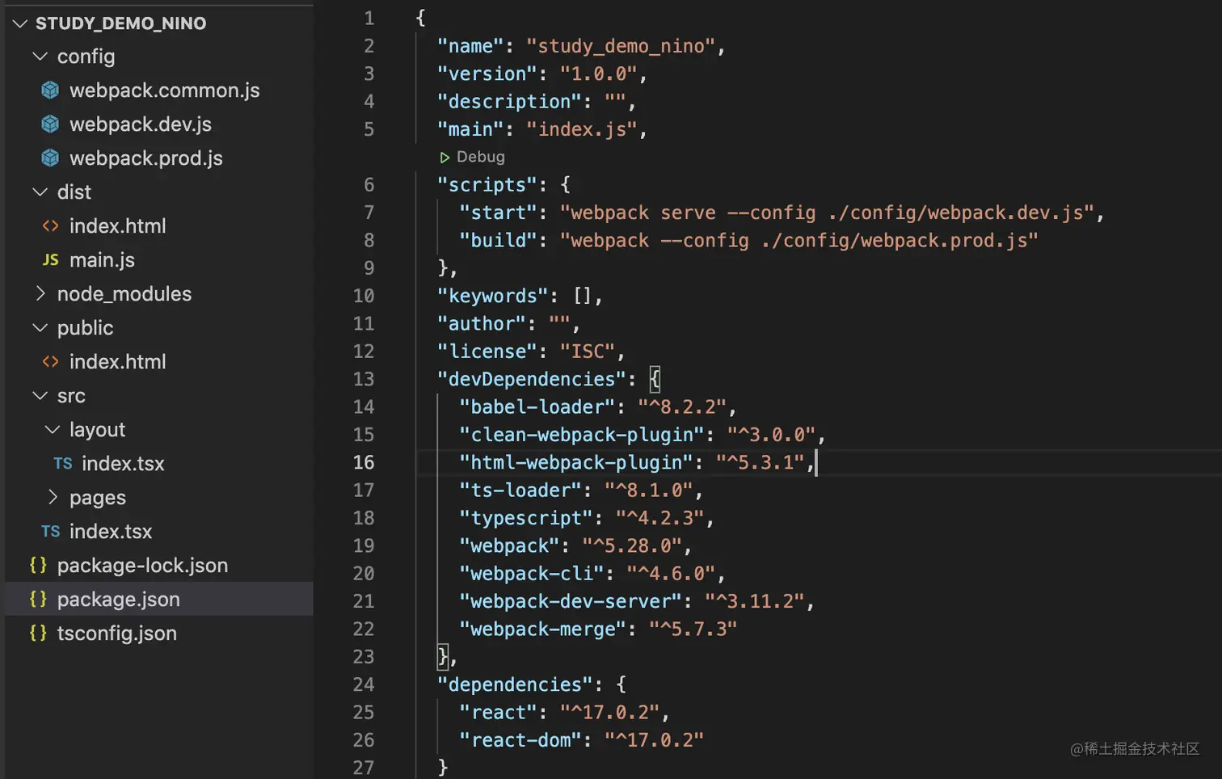Click the braces icon of tsconfig.json
The width and height of the screenshot is (1222, 779).
(x=38, y=634)
